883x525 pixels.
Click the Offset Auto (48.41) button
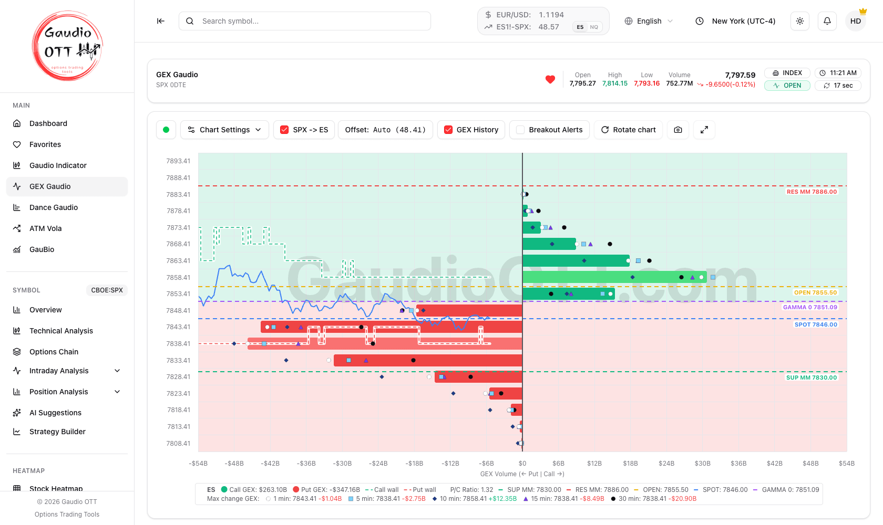pos(385,130)
